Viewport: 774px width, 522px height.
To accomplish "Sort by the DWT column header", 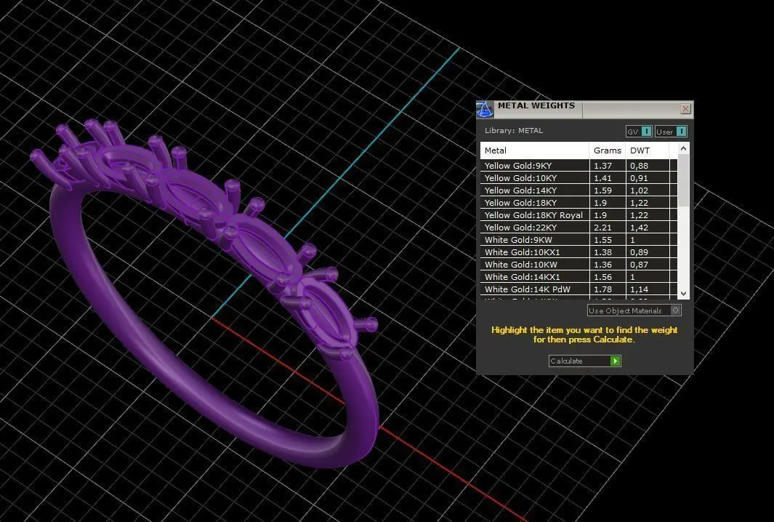I will coord(647,150).
